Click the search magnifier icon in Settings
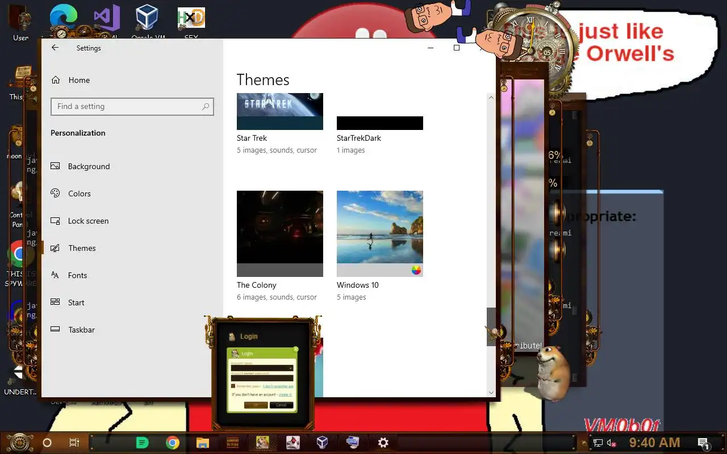 pyautogui.click(x=206, y=106)
